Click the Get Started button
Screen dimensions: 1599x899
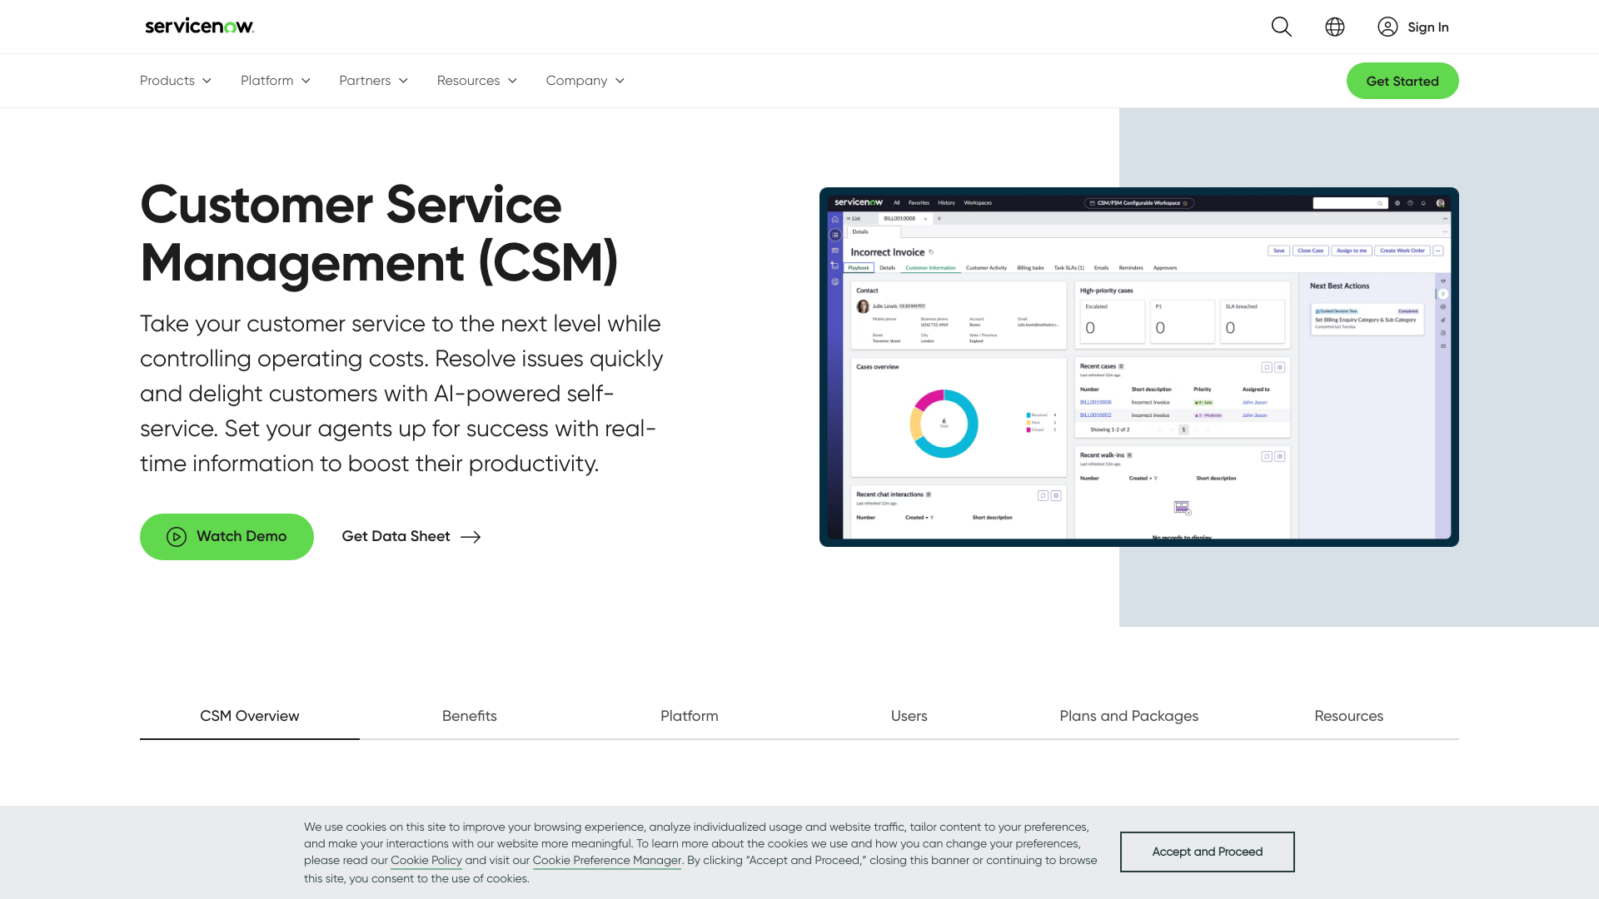pyautogui.click(x=1402, y=81)
